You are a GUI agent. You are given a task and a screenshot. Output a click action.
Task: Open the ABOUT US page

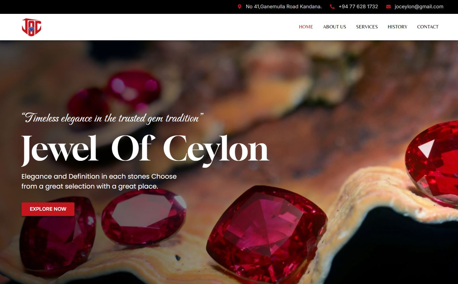334,27
